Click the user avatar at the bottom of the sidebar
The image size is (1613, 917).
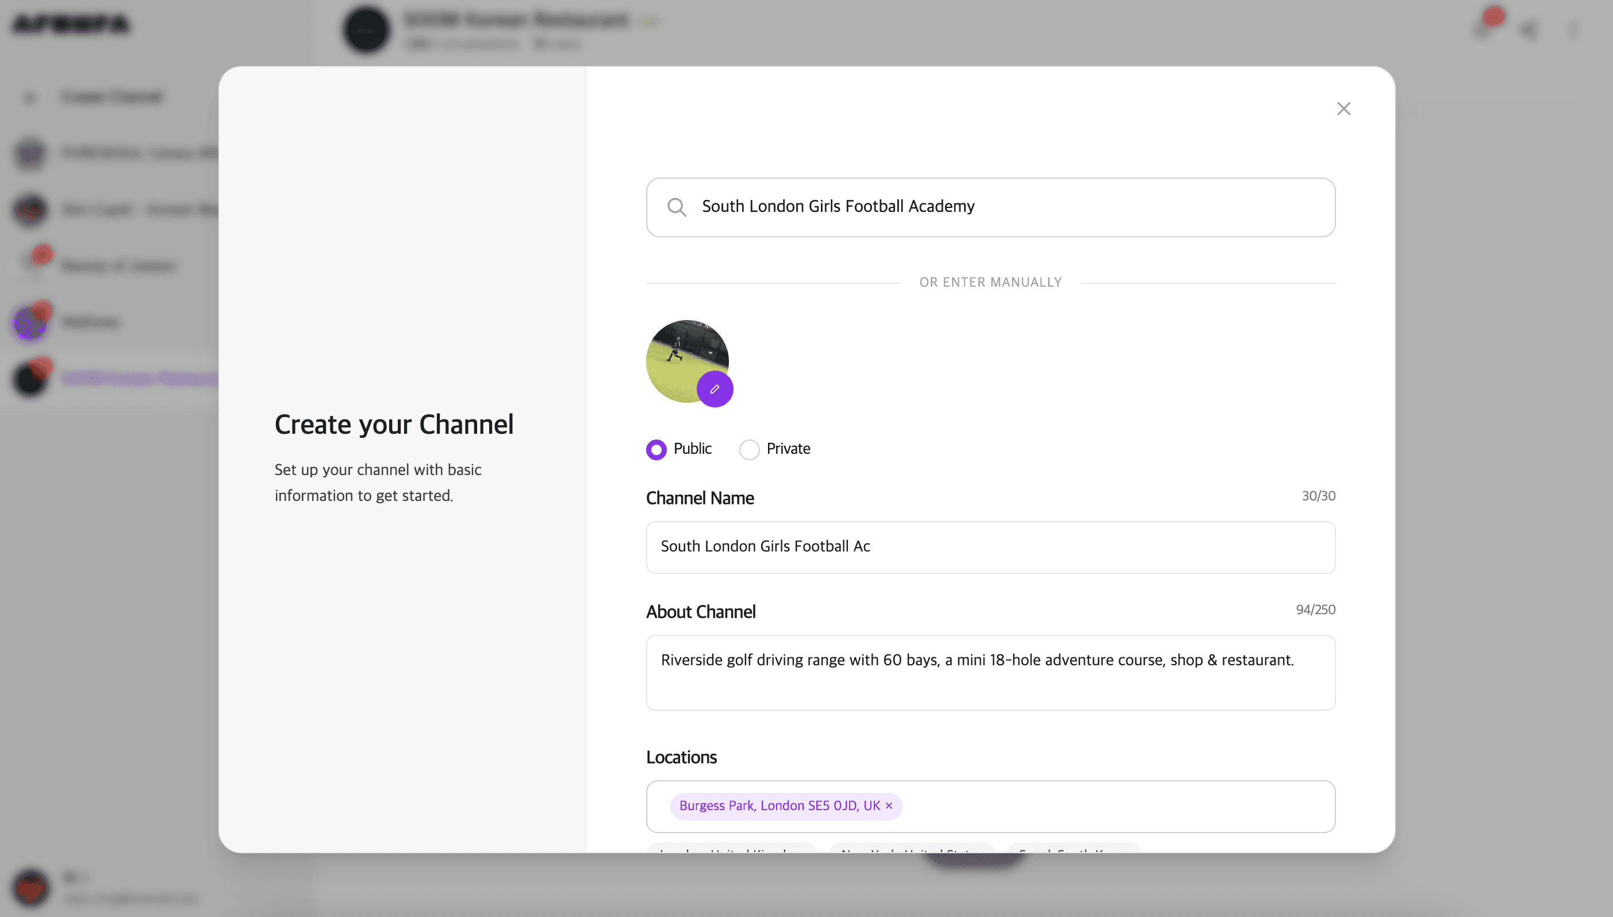point(31,888)
